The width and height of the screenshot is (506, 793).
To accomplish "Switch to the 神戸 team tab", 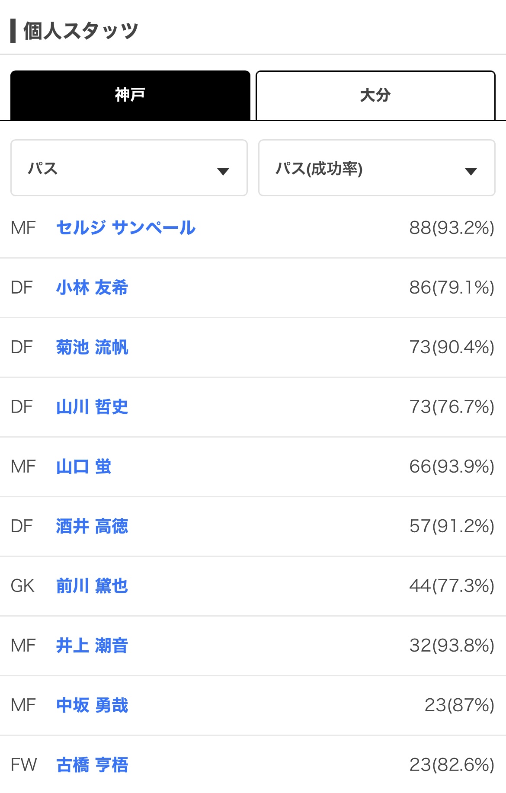I will tap(130, 95).
